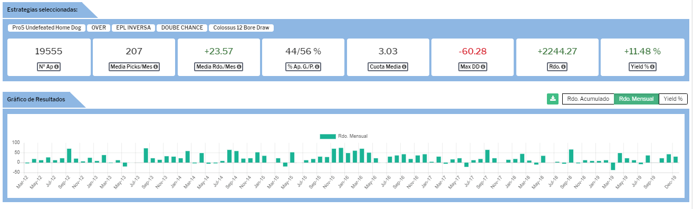Click the Gráfico de Resultados header
Screen dimensions: 693x209
tap(35, 99)
